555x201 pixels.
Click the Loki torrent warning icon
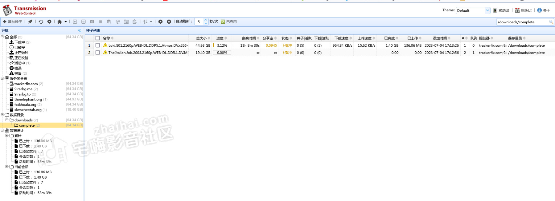105,45
